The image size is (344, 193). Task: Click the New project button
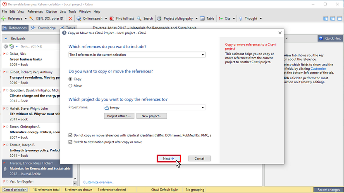(152, 116)
